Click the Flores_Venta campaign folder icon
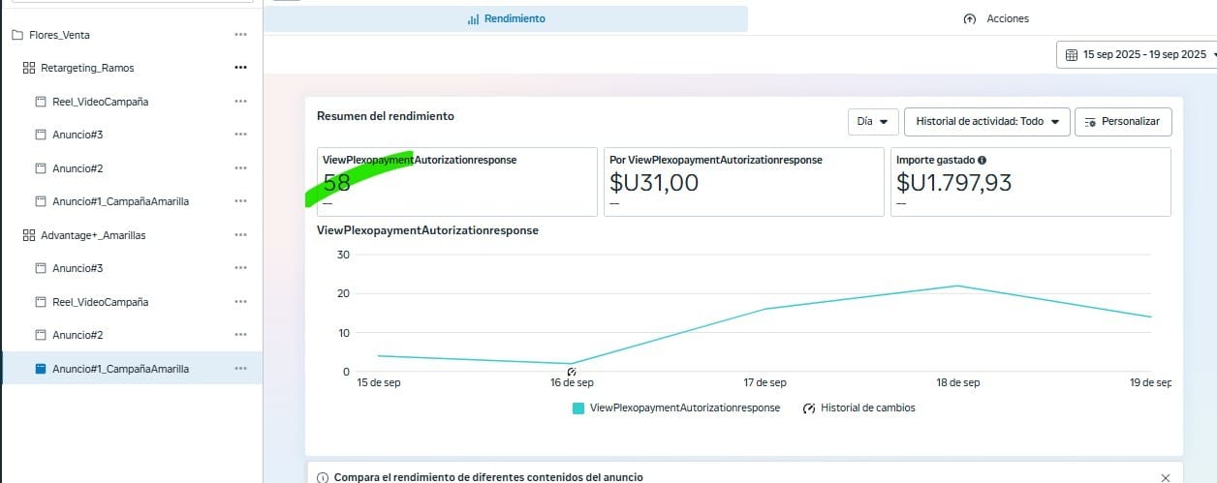This screenshot has width=1217, height=483. (17, 35)
